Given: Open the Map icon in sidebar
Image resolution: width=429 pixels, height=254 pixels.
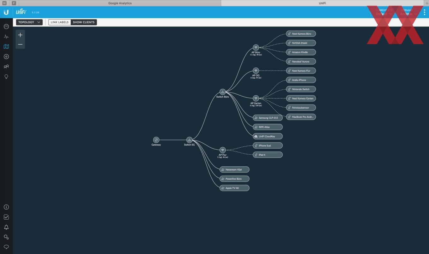Looking at the screenshot, I should [x=6, y=47].
